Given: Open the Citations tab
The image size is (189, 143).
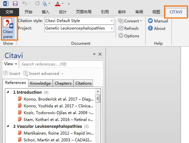Looking at the screenshot, I should [x=83, y=83].
